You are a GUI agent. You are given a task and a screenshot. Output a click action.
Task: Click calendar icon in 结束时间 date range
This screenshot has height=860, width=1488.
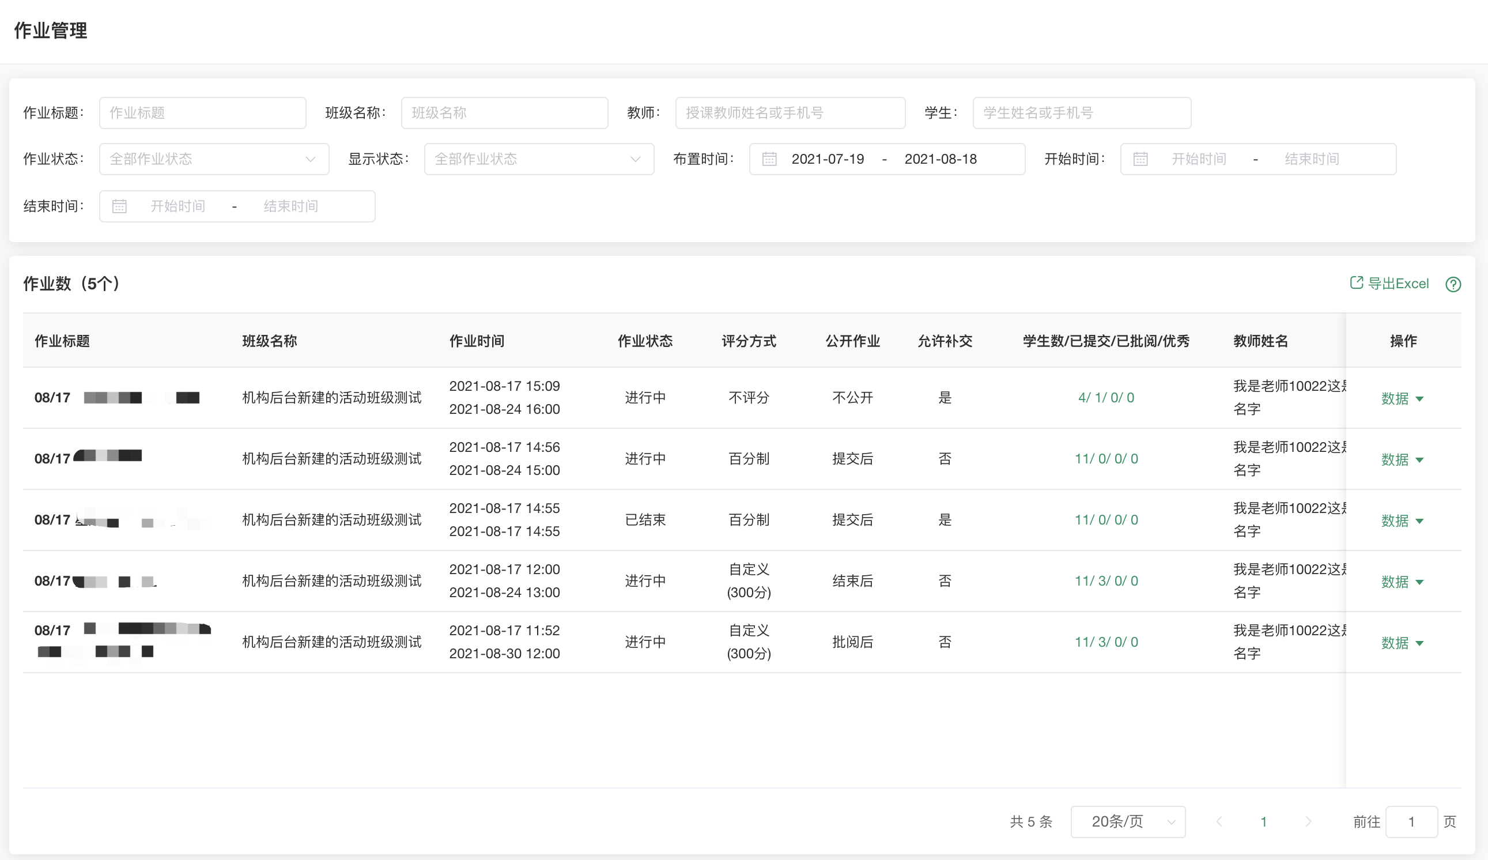click(119, 206)
